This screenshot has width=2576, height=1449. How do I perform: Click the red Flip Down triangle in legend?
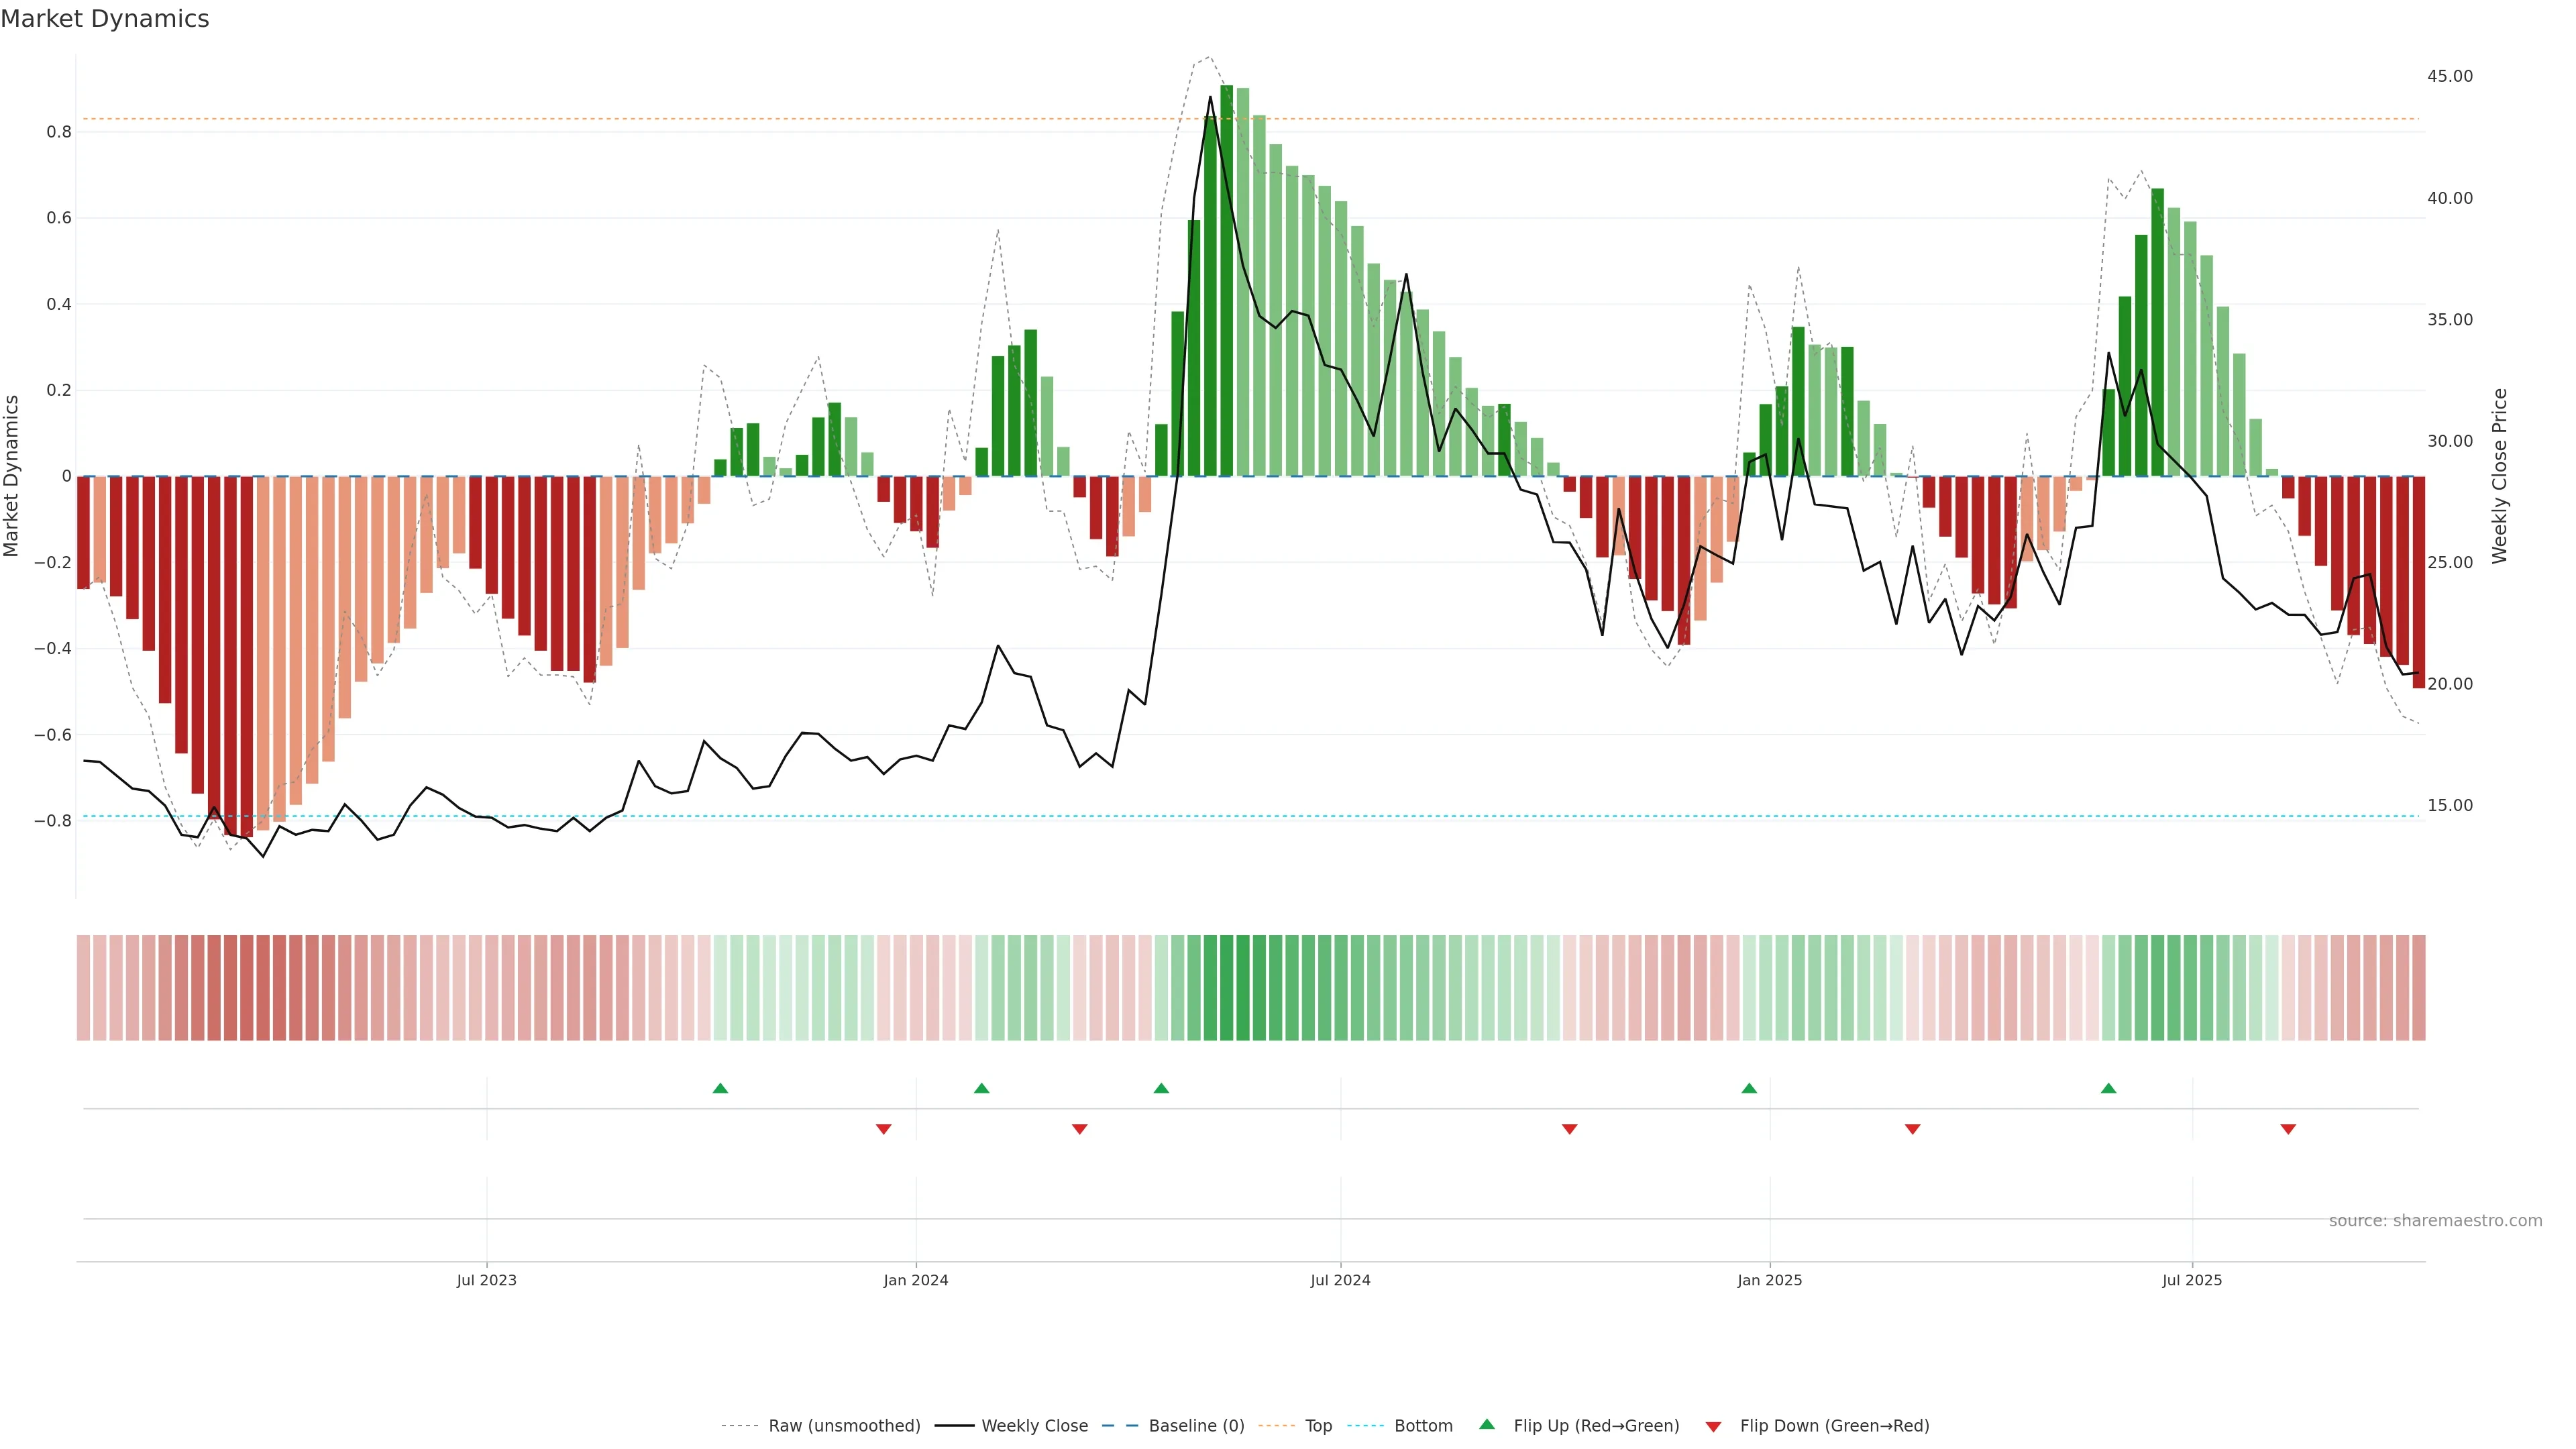(1713, 1426)
